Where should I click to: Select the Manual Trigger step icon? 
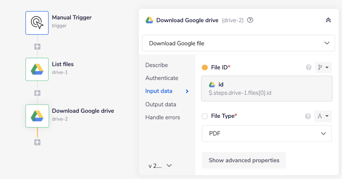click(x=37, y=23)
